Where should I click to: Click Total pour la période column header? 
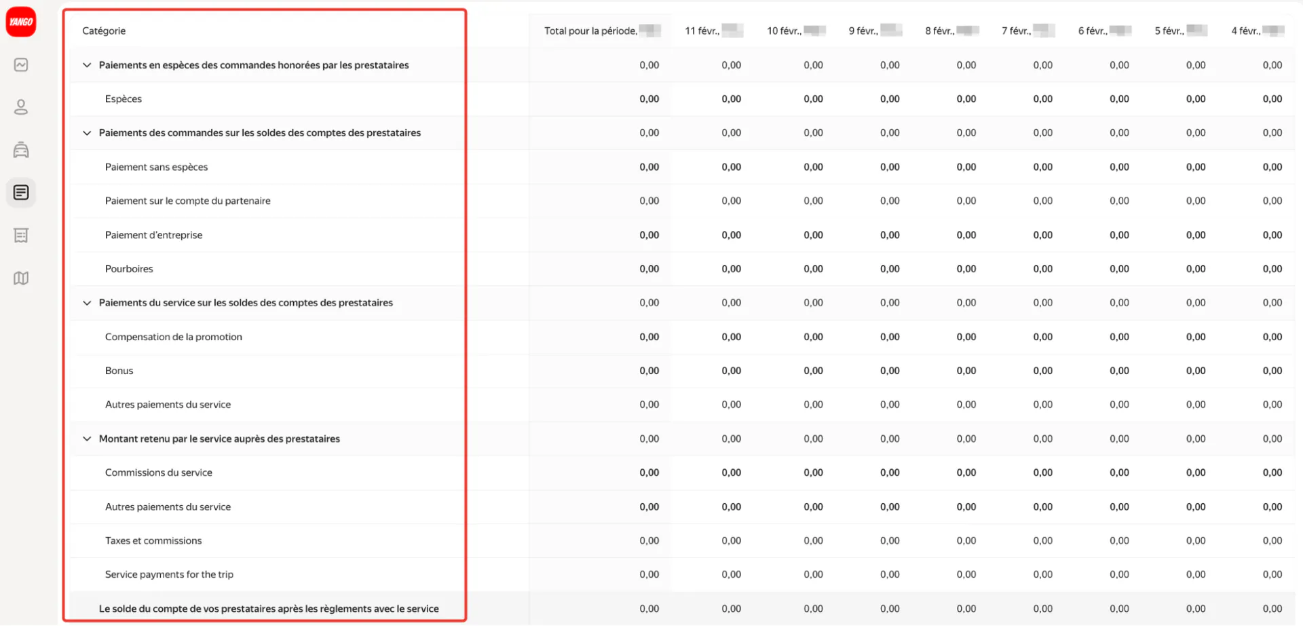tap(601, 31)
